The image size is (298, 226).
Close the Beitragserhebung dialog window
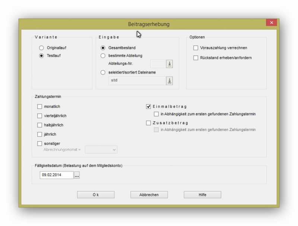(x=271, y=23)
